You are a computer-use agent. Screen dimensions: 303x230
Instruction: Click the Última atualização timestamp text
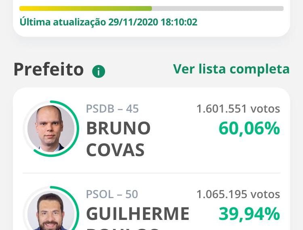[108, 22]
